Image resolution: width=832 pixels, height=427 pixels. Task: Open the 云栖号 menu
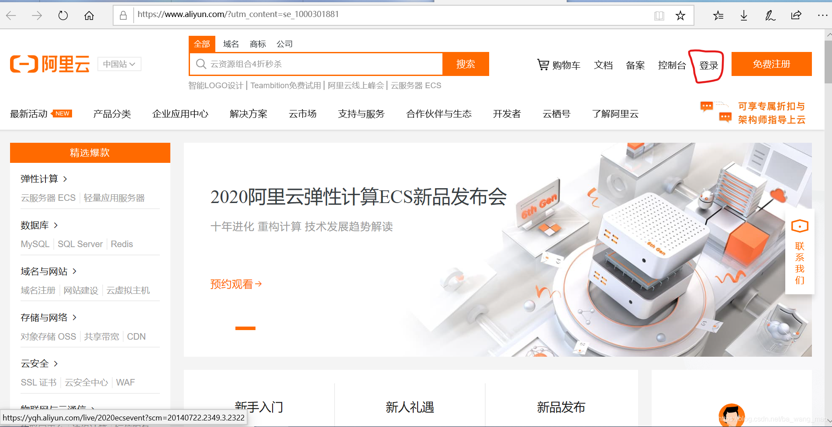point(556,114)
